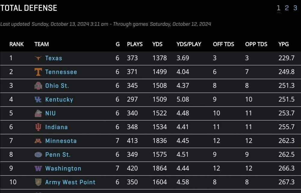
Task: Click the NIU Huskies logo icon
Action: [38, 113]
